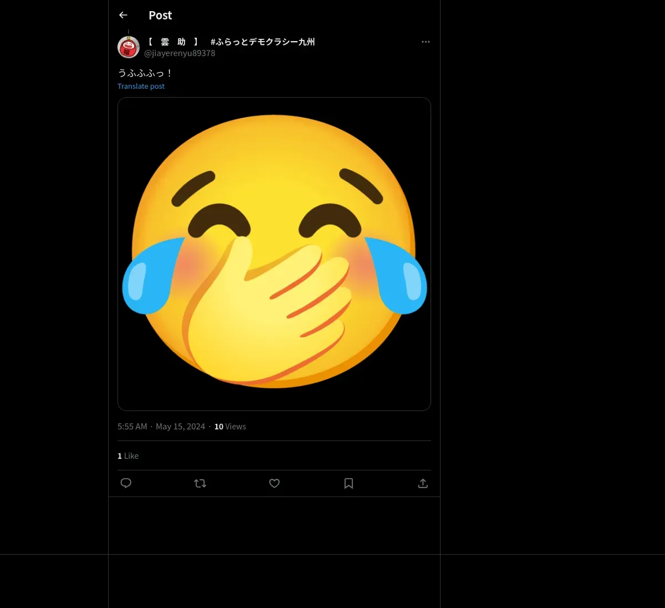Click the reply speech bubble icon
The width and height of the screenshot is (665, 608).
pyautogui.click(x=126, y=483)
